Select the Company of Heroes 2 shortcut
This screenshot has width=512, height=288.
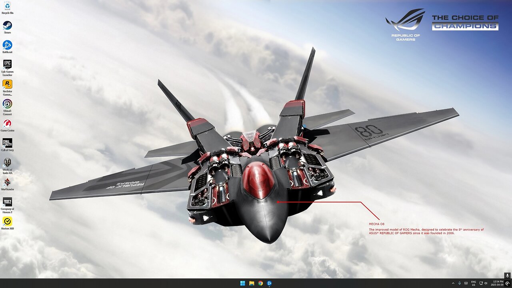pos(7,205)
